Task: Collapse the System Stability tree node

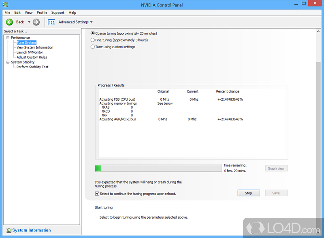Action: (8, 62)
